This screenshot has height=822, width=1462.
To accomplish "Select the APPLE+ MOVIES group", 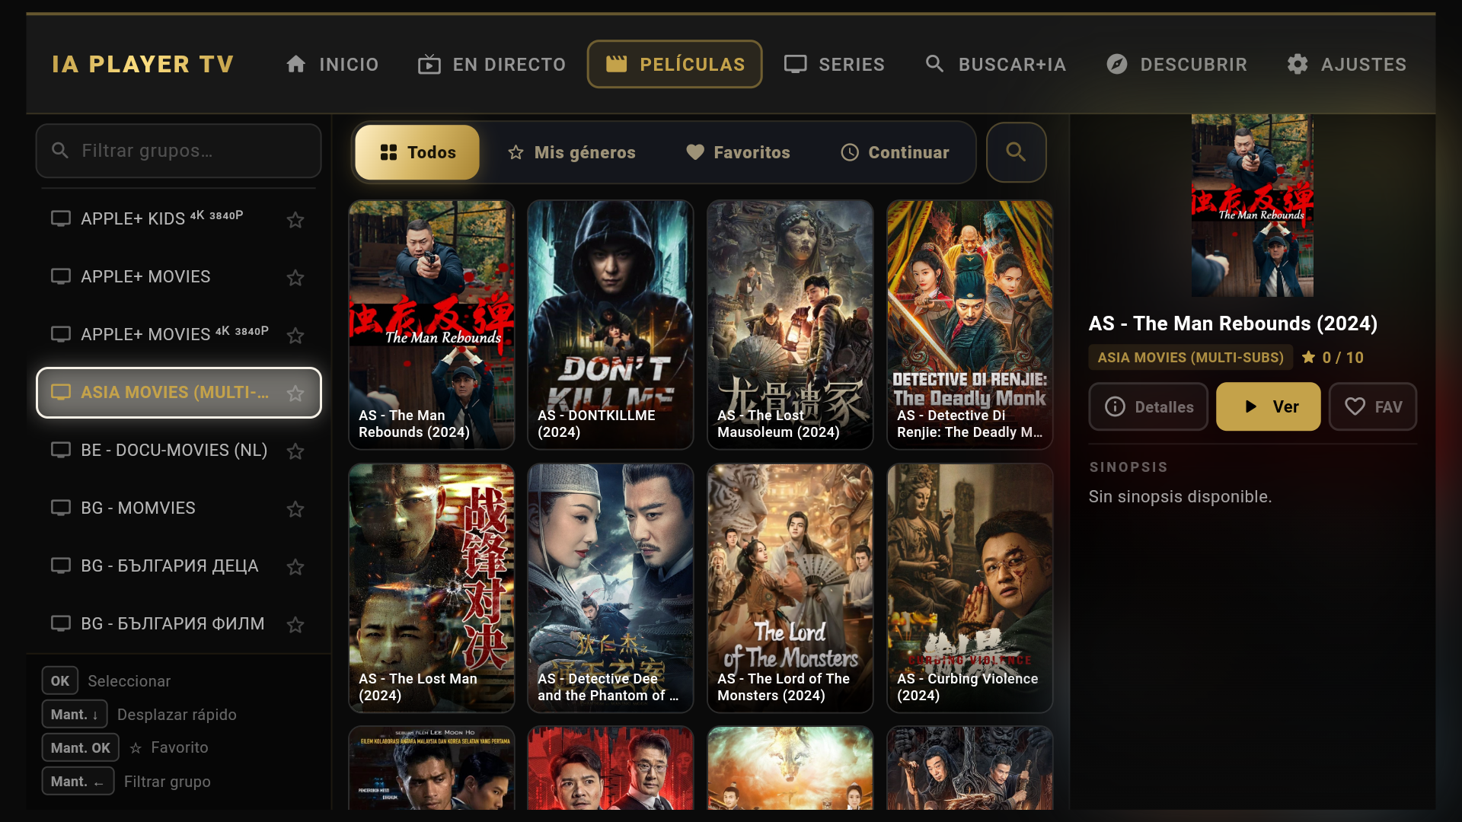I will [178, 277].
